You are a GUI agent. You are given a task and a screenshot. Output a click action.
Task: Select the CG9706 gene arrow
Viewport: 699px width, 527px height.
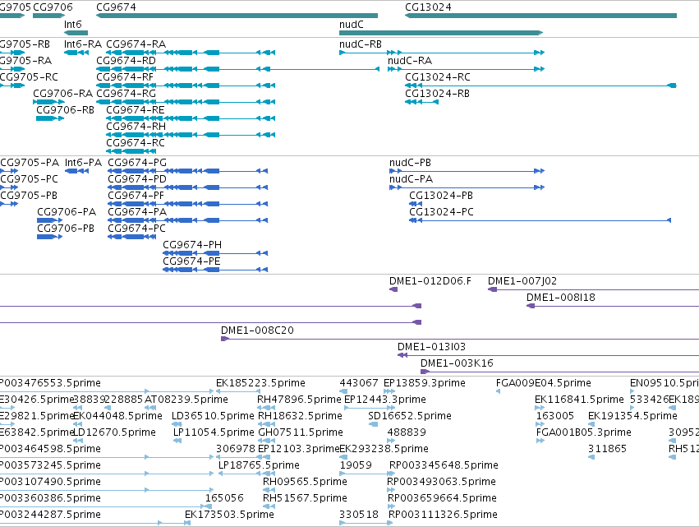pyautogui.click(x=49, y=16)
